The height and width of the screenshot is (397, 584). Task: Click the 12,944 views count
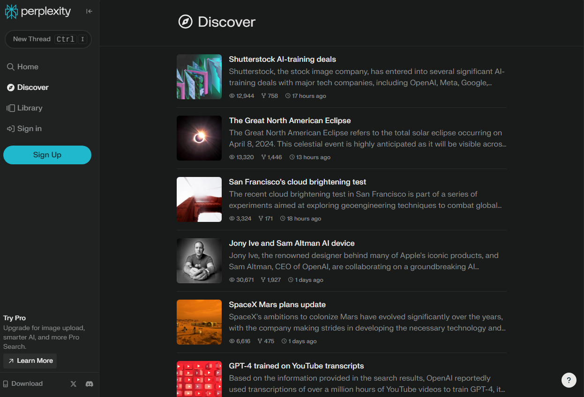[x=241, y=96]
